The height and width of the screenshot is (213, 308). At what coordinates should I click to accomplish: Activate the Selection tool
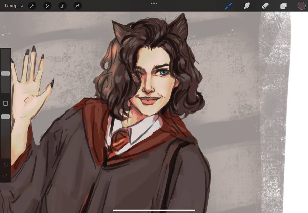tap(62, 6)
